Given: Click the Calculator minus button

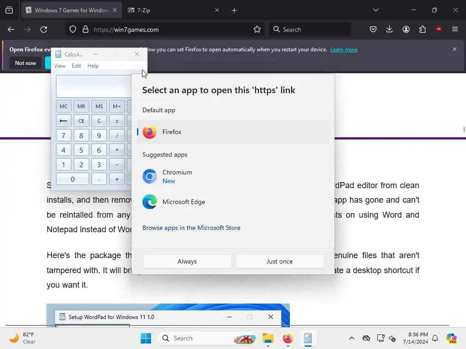Looking at the screenshot, I should [117, 165].
